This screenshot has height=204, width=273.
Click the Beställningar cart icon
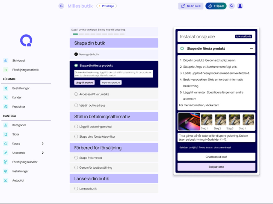click(x=6, y=88)
